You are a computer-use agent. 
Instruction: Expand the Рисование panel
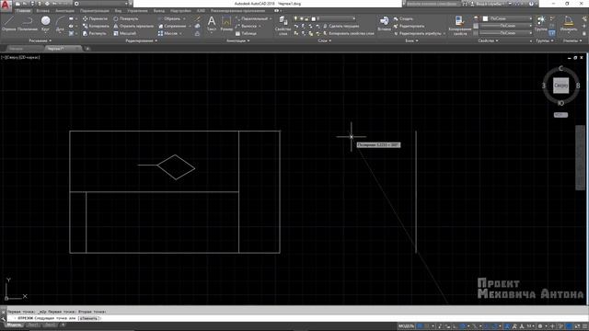click(40, 40)
